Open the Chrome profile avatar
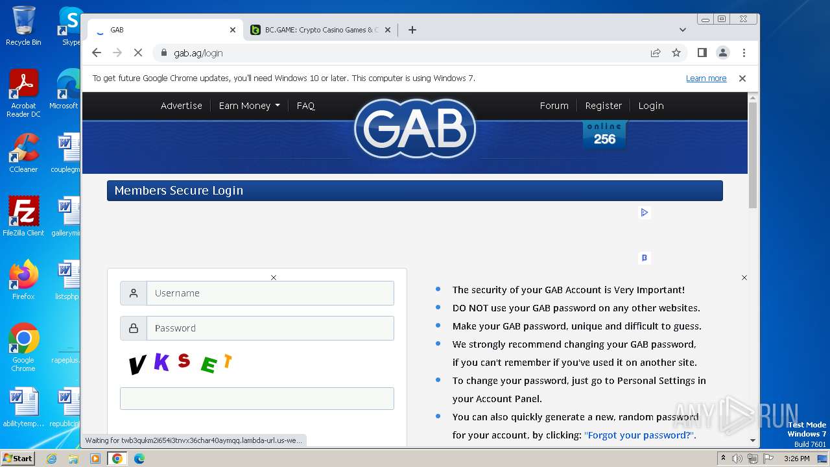 point(723,53)
